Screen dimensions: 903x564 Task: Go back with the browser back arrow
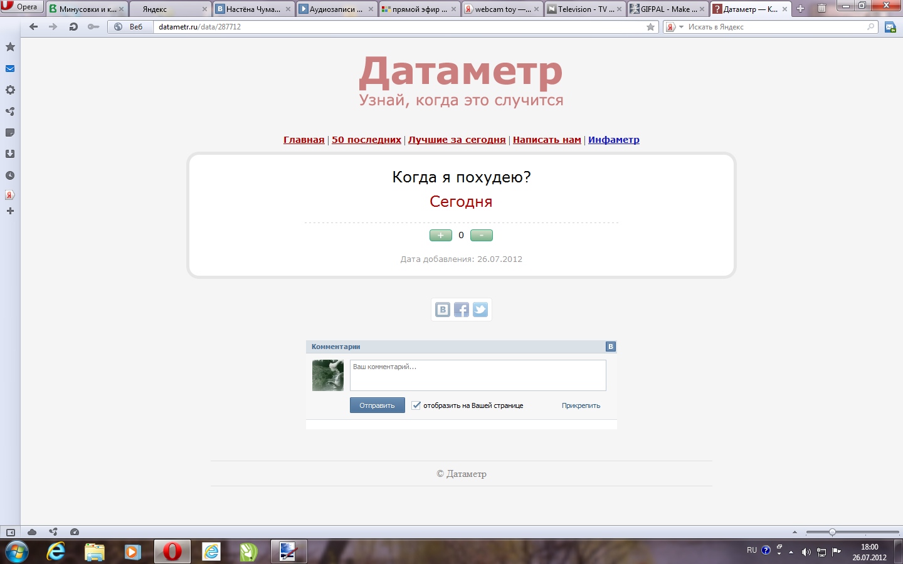tap(34, 27)
